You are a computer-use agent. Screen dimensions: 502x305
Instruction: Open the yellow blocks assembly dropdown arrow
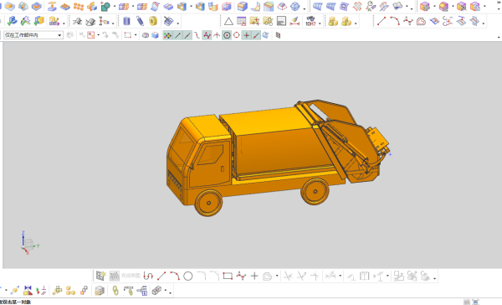click(356, 23)
